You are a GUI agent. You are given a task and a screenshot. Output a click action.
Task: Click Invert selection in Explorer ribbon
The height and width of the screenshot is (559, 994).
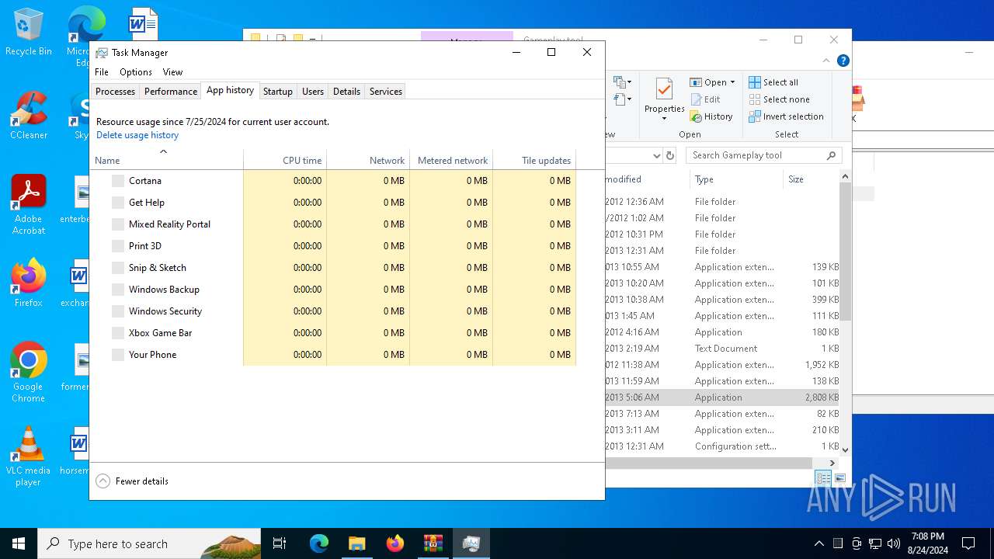click(786, 116)
